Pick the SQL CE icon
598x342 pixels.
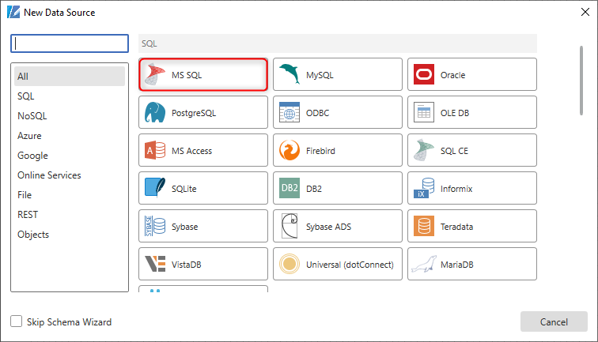(x=424, y=150)
